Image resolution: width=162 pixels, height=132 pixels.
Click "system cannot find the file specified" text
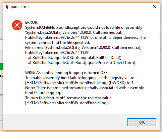pyautogui.click(x=57, y=43)
